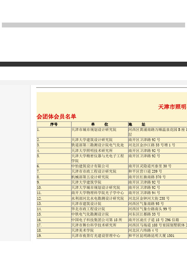Select the 序号 column header
The height and width of the screenshot is (264, 187).
54,124
